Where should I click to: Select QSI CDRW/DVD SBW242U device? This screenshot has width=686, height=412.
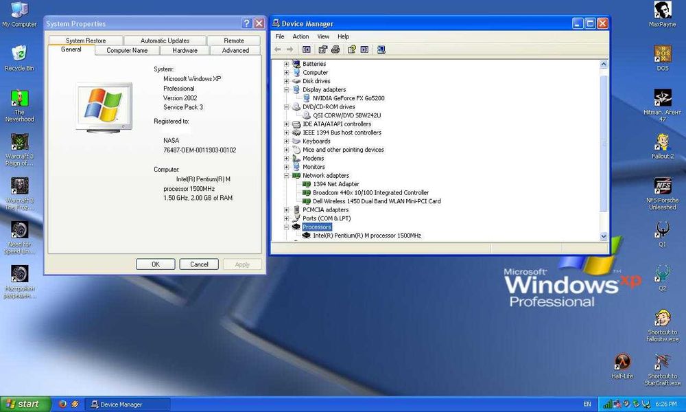pos(346,115)
